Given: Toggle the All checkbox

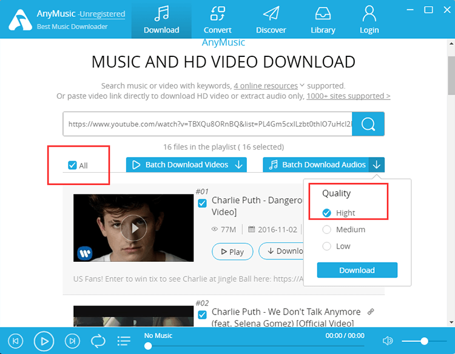Looking at the screenshot, I should click(x=72, y=165).
